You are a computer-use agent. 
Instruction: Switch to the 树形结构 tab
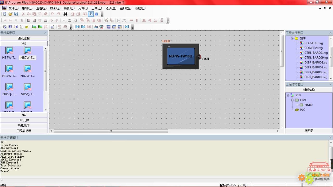pos(309,90)
